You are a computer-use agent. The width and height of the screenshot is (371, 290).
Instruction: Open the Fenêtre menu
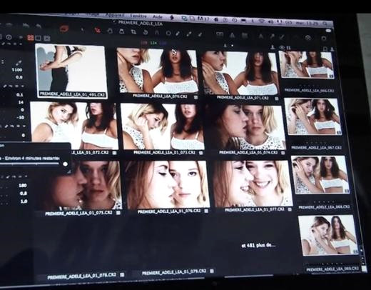(138, 16)
